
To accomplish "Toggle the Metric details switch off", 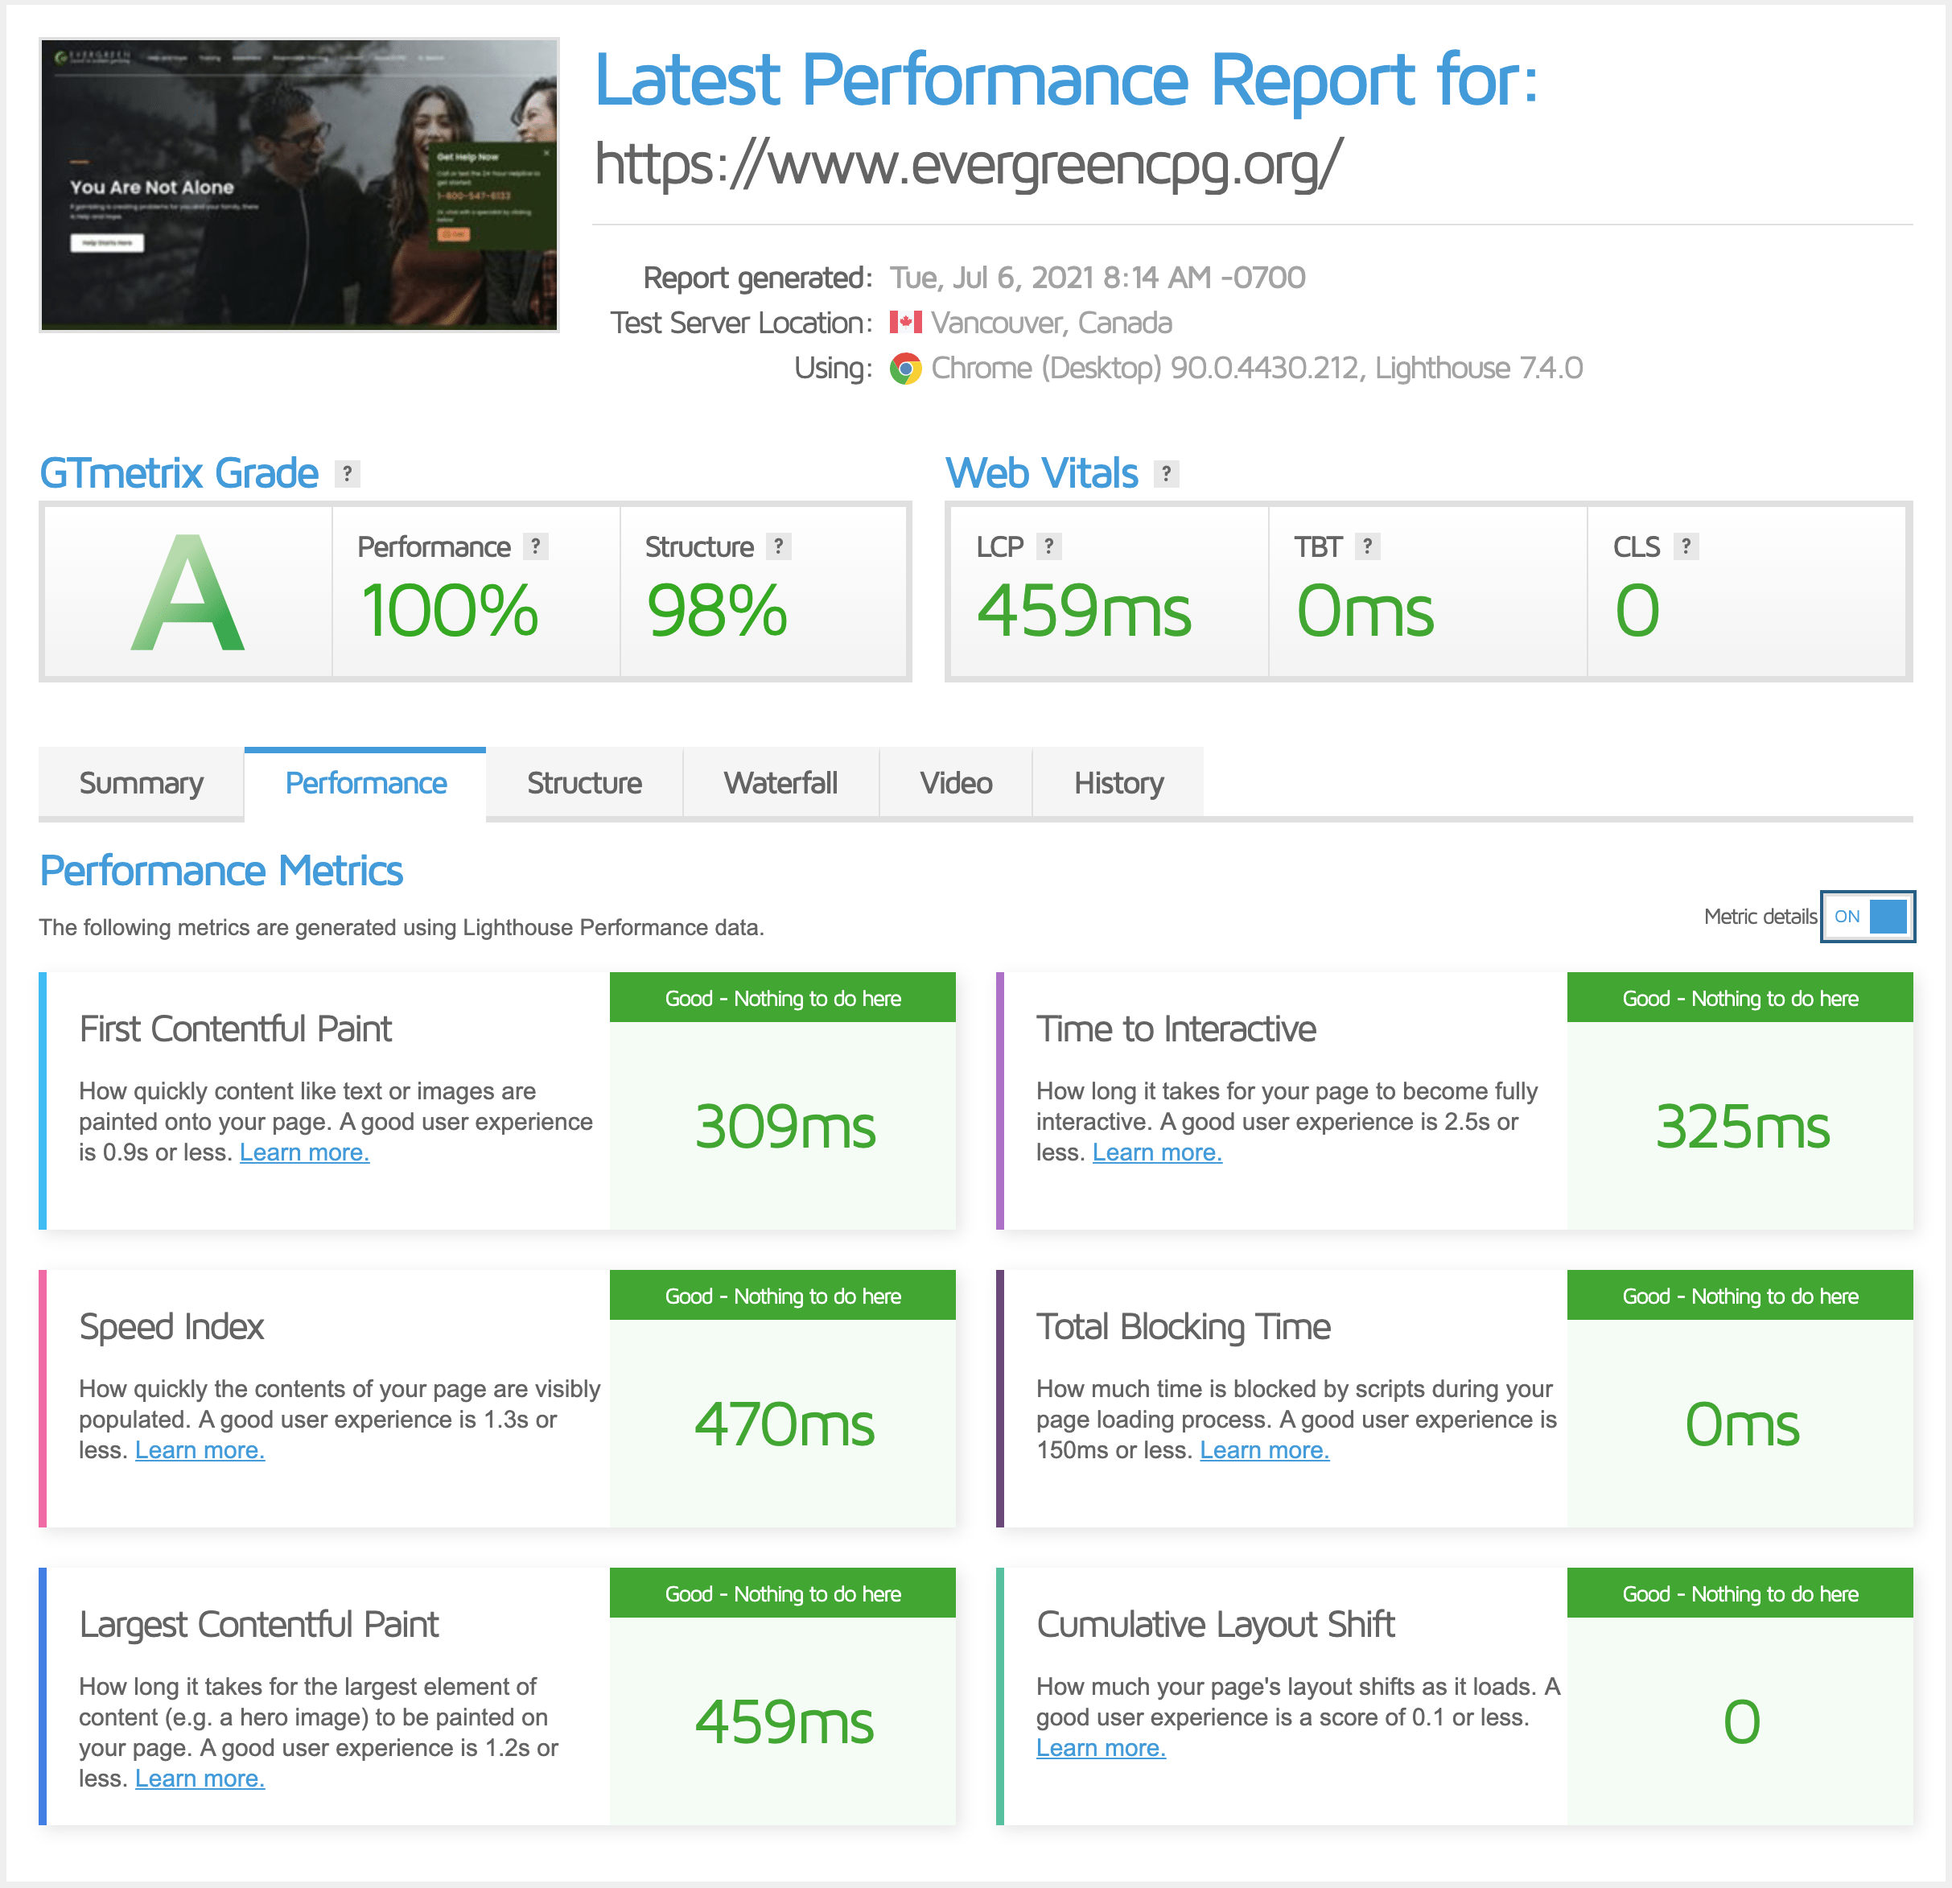I will (1867, 917).
